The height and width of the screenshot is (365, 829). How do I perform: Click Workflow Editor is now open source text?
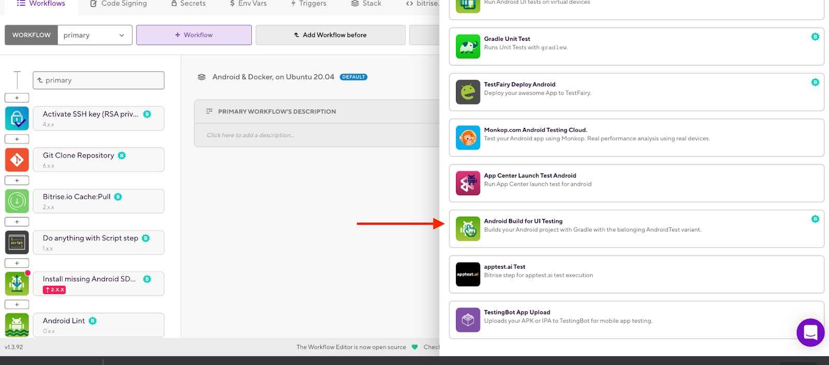click(x=351, y=347)
